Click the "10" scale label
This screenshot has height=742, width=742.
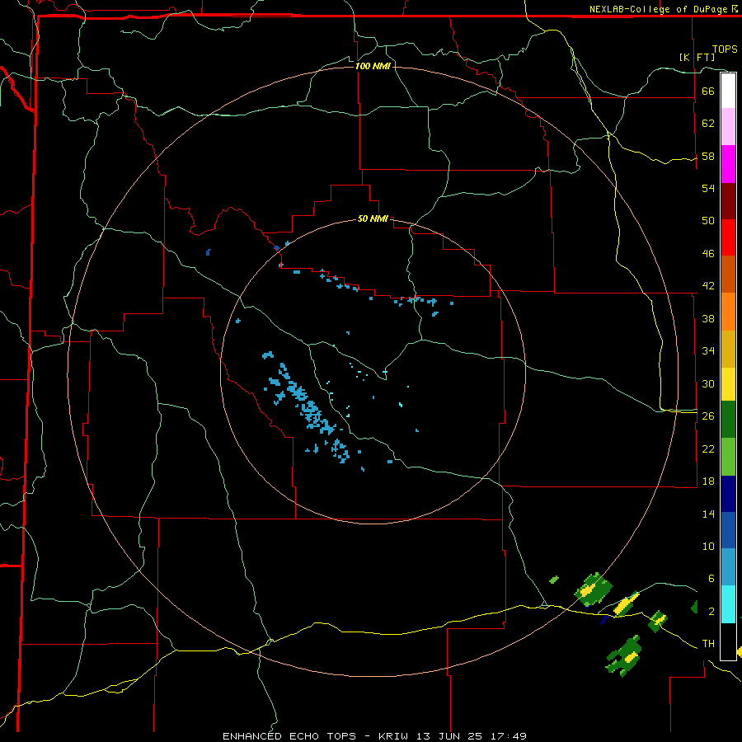pos(708,547)
